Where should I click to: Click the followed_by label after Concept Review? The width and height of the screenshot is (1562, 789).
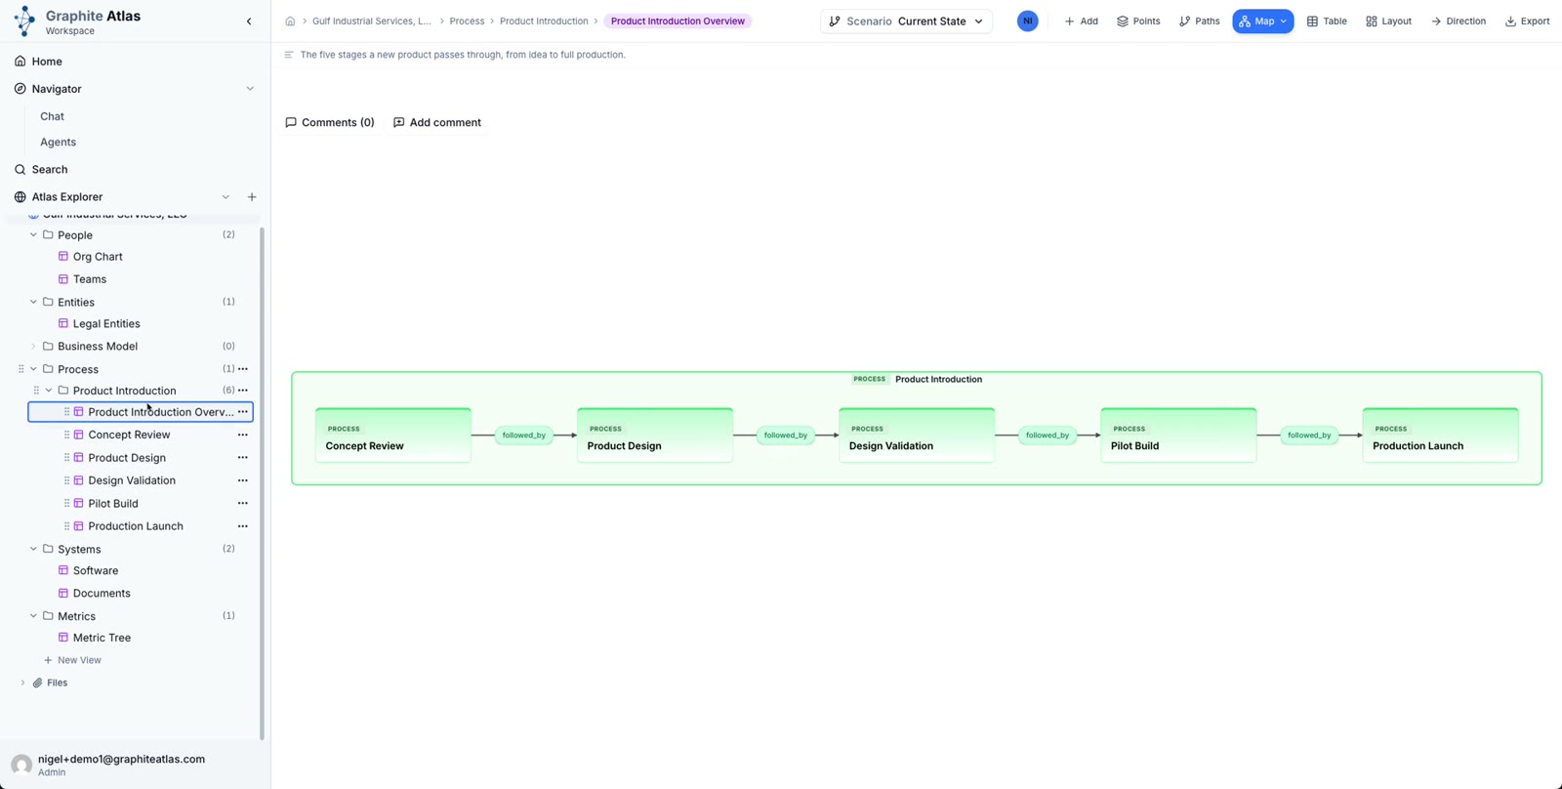(524, 436)
